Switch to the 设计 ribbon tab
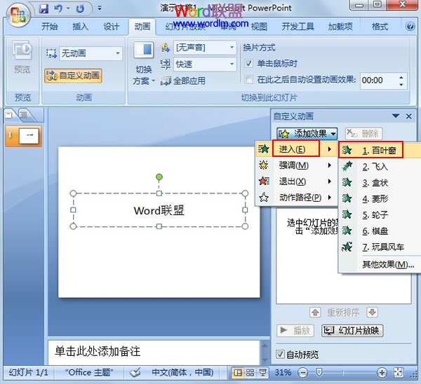Image resolution: width=421 pixels, height=384 pixels. (x=111, y=27)
